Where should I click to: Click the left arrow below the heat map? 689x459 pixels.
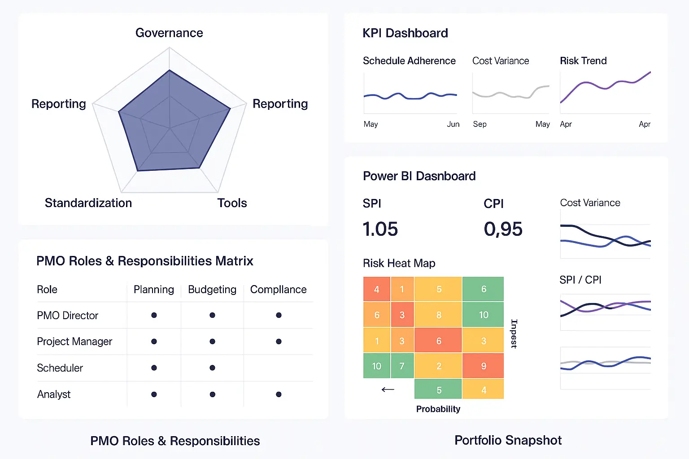click(388, 390)
